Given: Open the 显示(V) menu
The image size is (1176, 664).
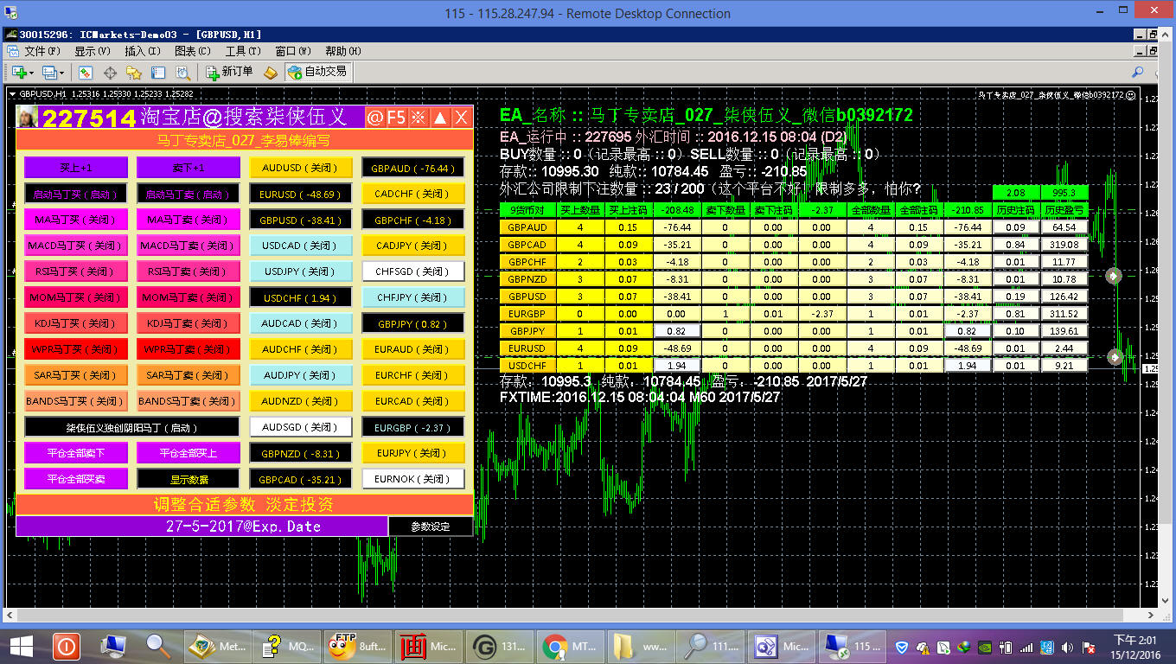Looking at the screenshot, I should pyautogui.click(x=92, y=51).
